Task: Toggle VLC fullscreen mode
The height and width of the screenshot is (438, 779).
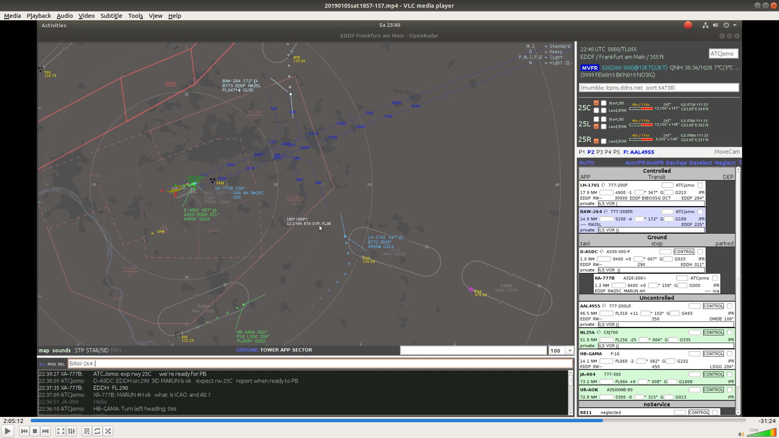Action: point(61,431)
